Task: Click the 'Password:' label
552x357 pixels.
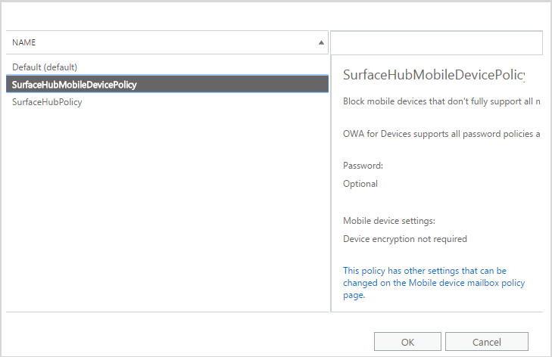Action: (x=363, y=166)
